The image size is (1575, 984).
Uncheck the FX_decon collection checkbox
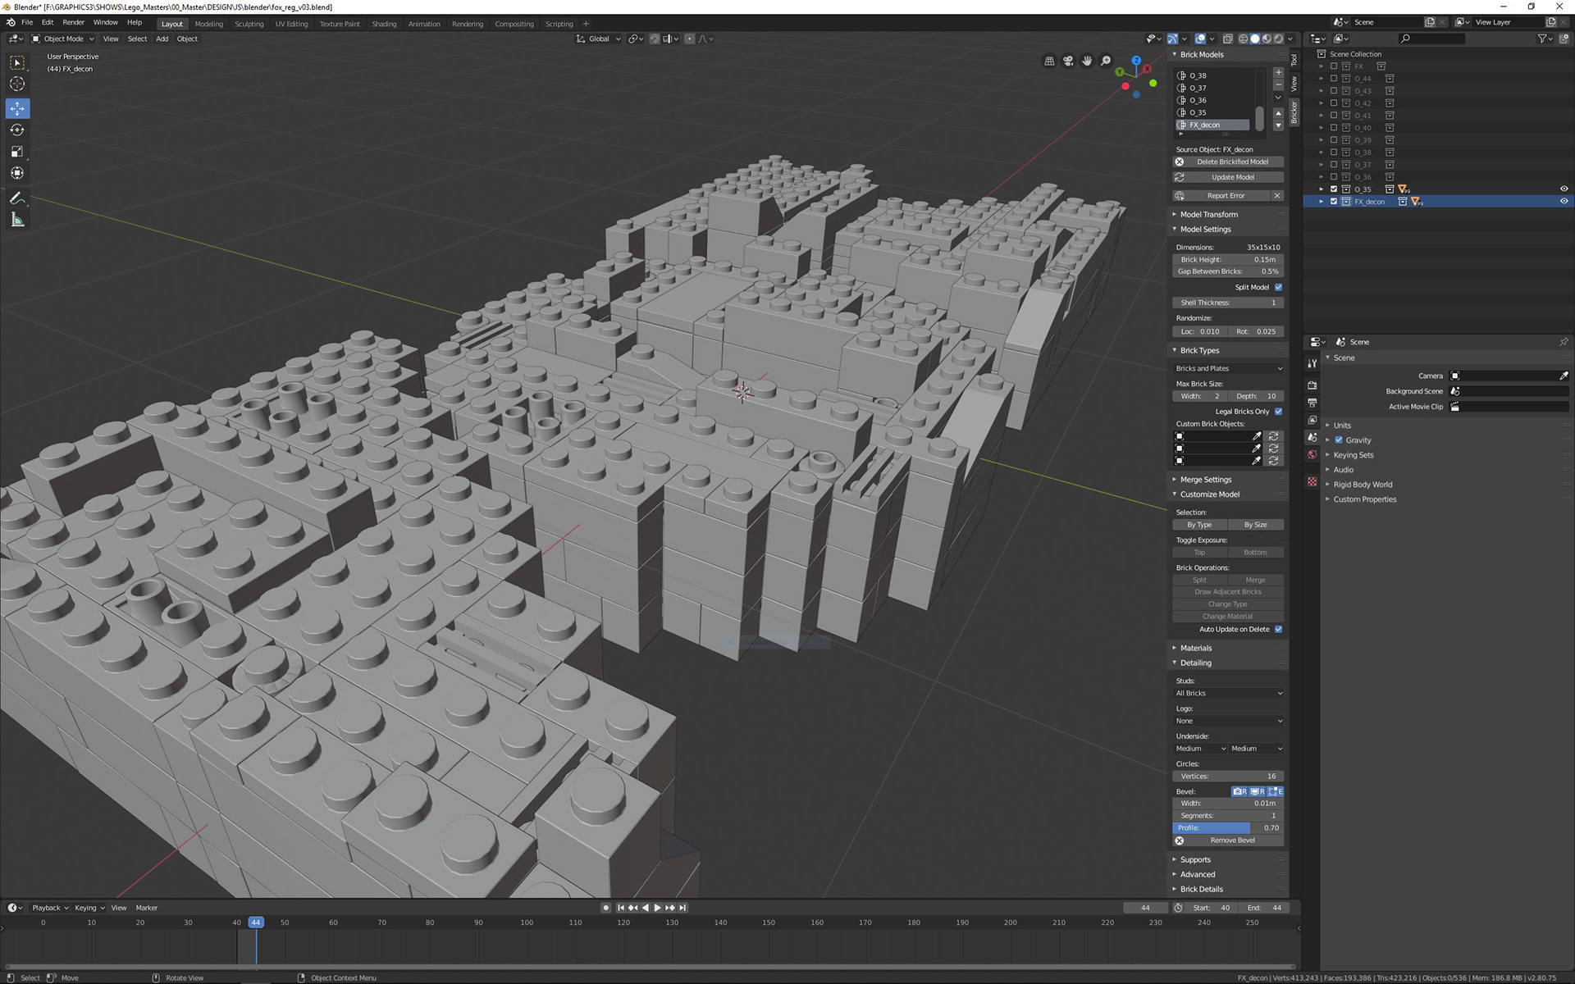point(1334,202)
